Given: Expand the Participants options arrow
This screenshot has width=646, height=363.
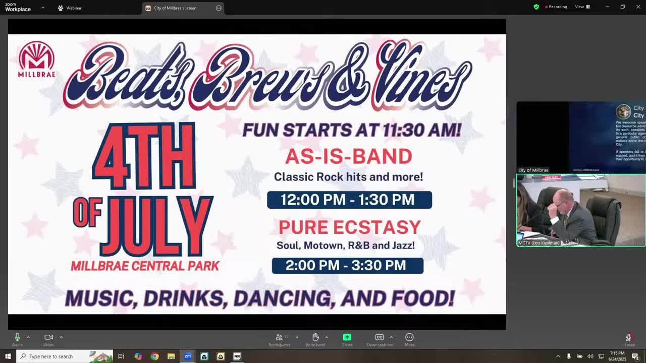Looking at the screenshot, I should tap(297, 337).
